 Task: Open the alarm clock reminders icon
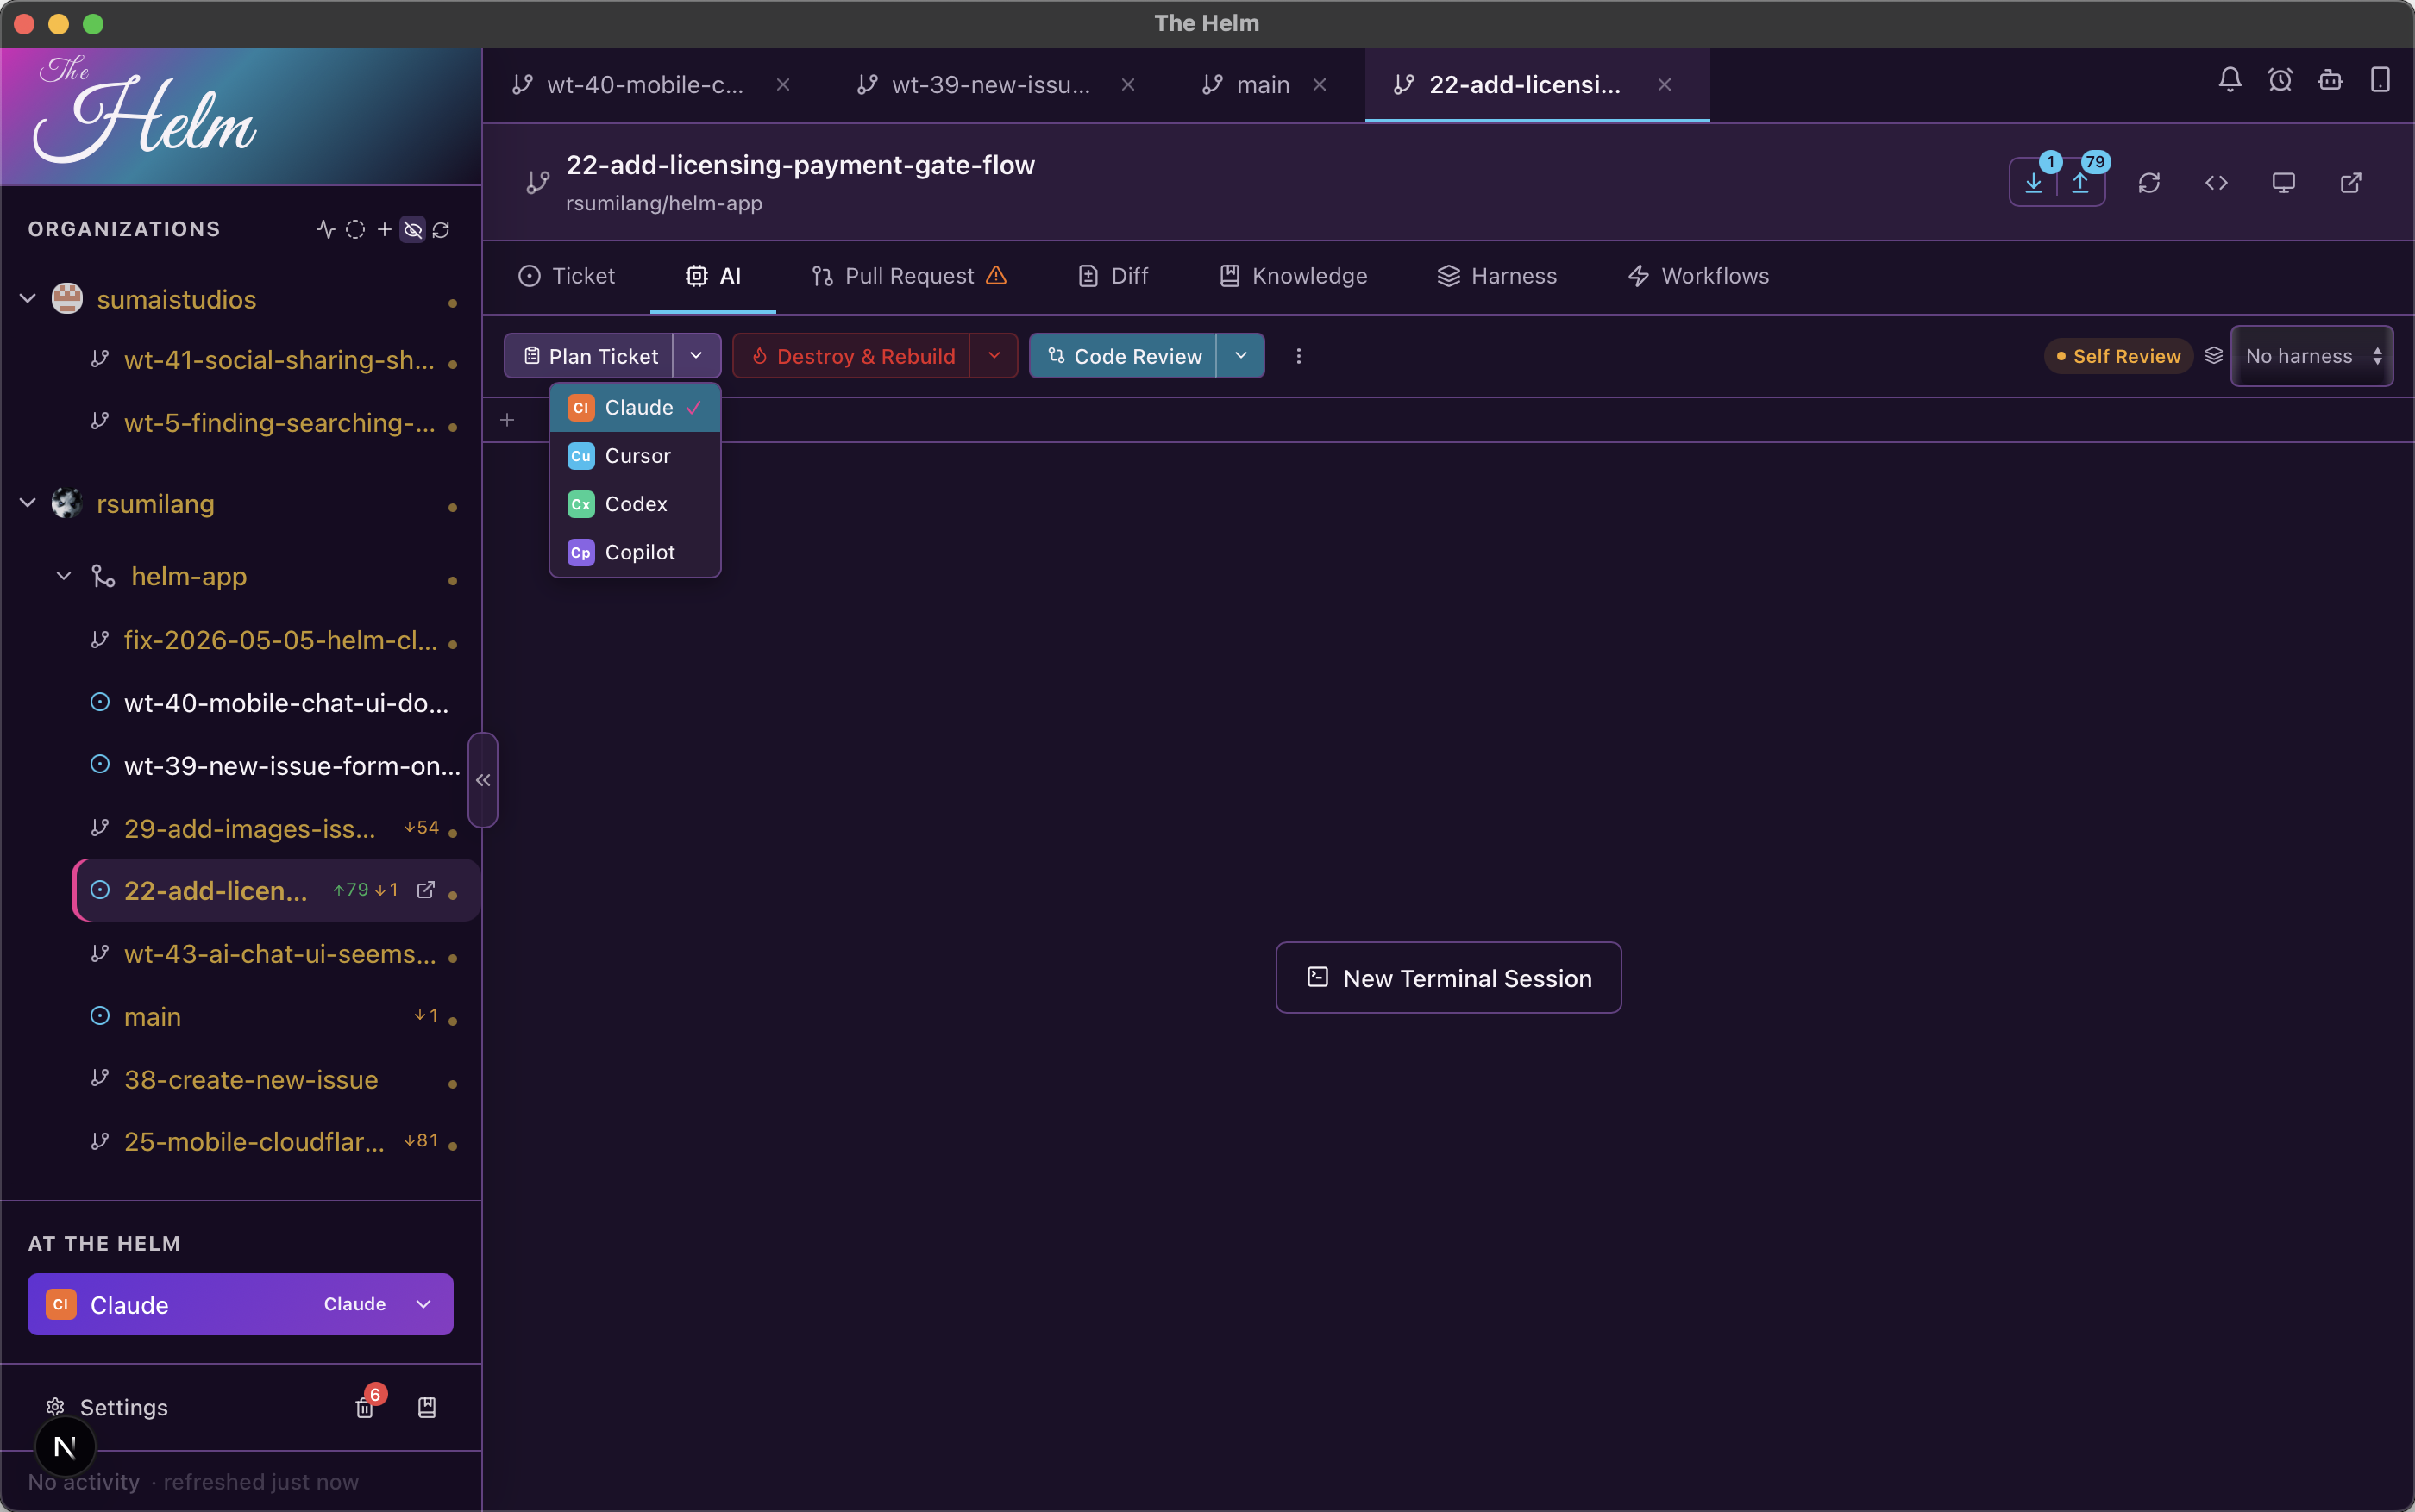[2280, 80]
